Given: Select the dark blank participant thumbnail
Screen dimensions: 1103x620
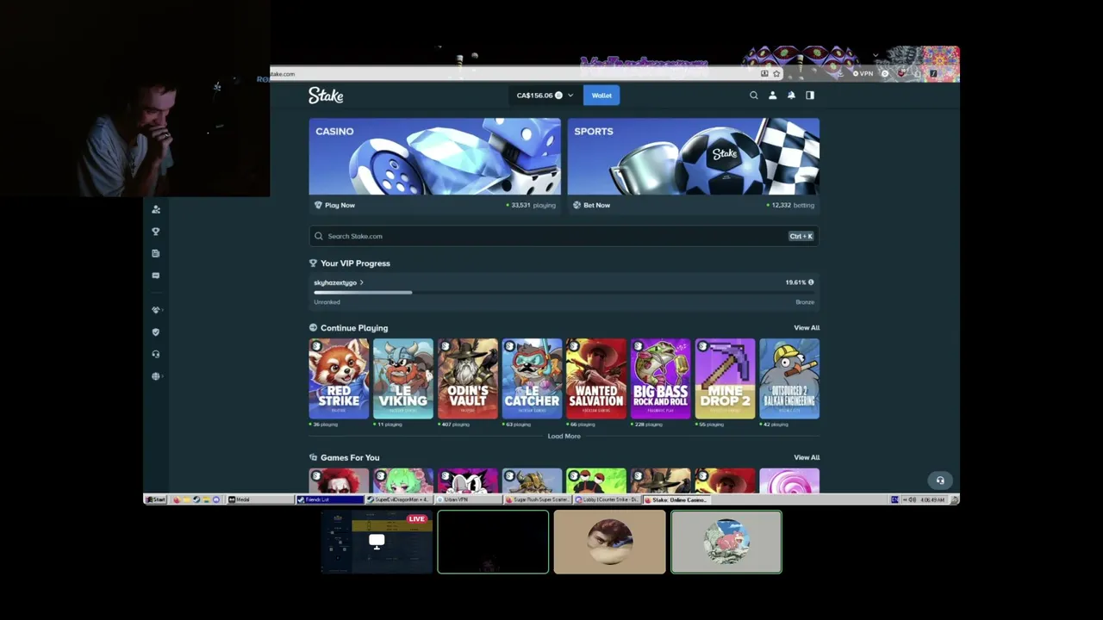Looking at the screenshot, I should tap(493, 542).
